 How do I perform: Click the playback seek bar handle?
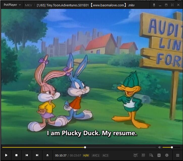click(85, 147)
